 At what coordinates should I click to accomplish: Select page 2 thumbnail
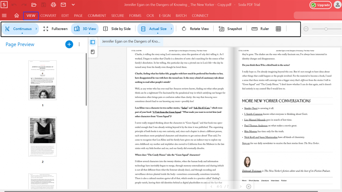42,137
